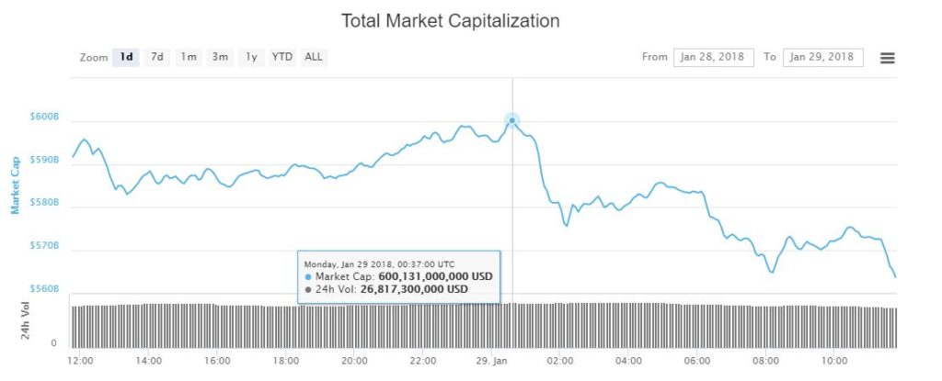Edit the To date field Jan 29, 2018
The height and width of the screenshot is (381, 942).
[823, 57]
